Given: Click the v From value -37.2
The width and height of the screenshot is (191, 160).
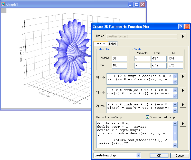Looking at the screenshot, I should [x=159, y=65].
